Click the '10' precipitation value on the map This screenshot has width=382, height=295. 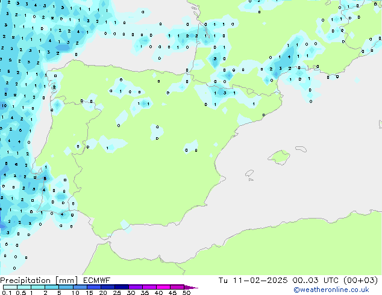pos(4,105)
